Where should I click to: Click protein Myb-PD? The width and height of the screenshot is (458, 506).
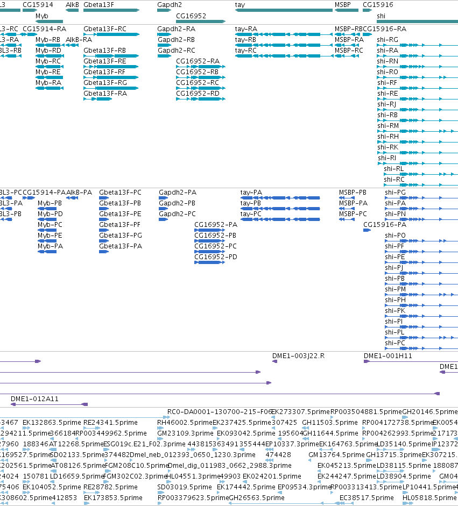pos(51,213)
